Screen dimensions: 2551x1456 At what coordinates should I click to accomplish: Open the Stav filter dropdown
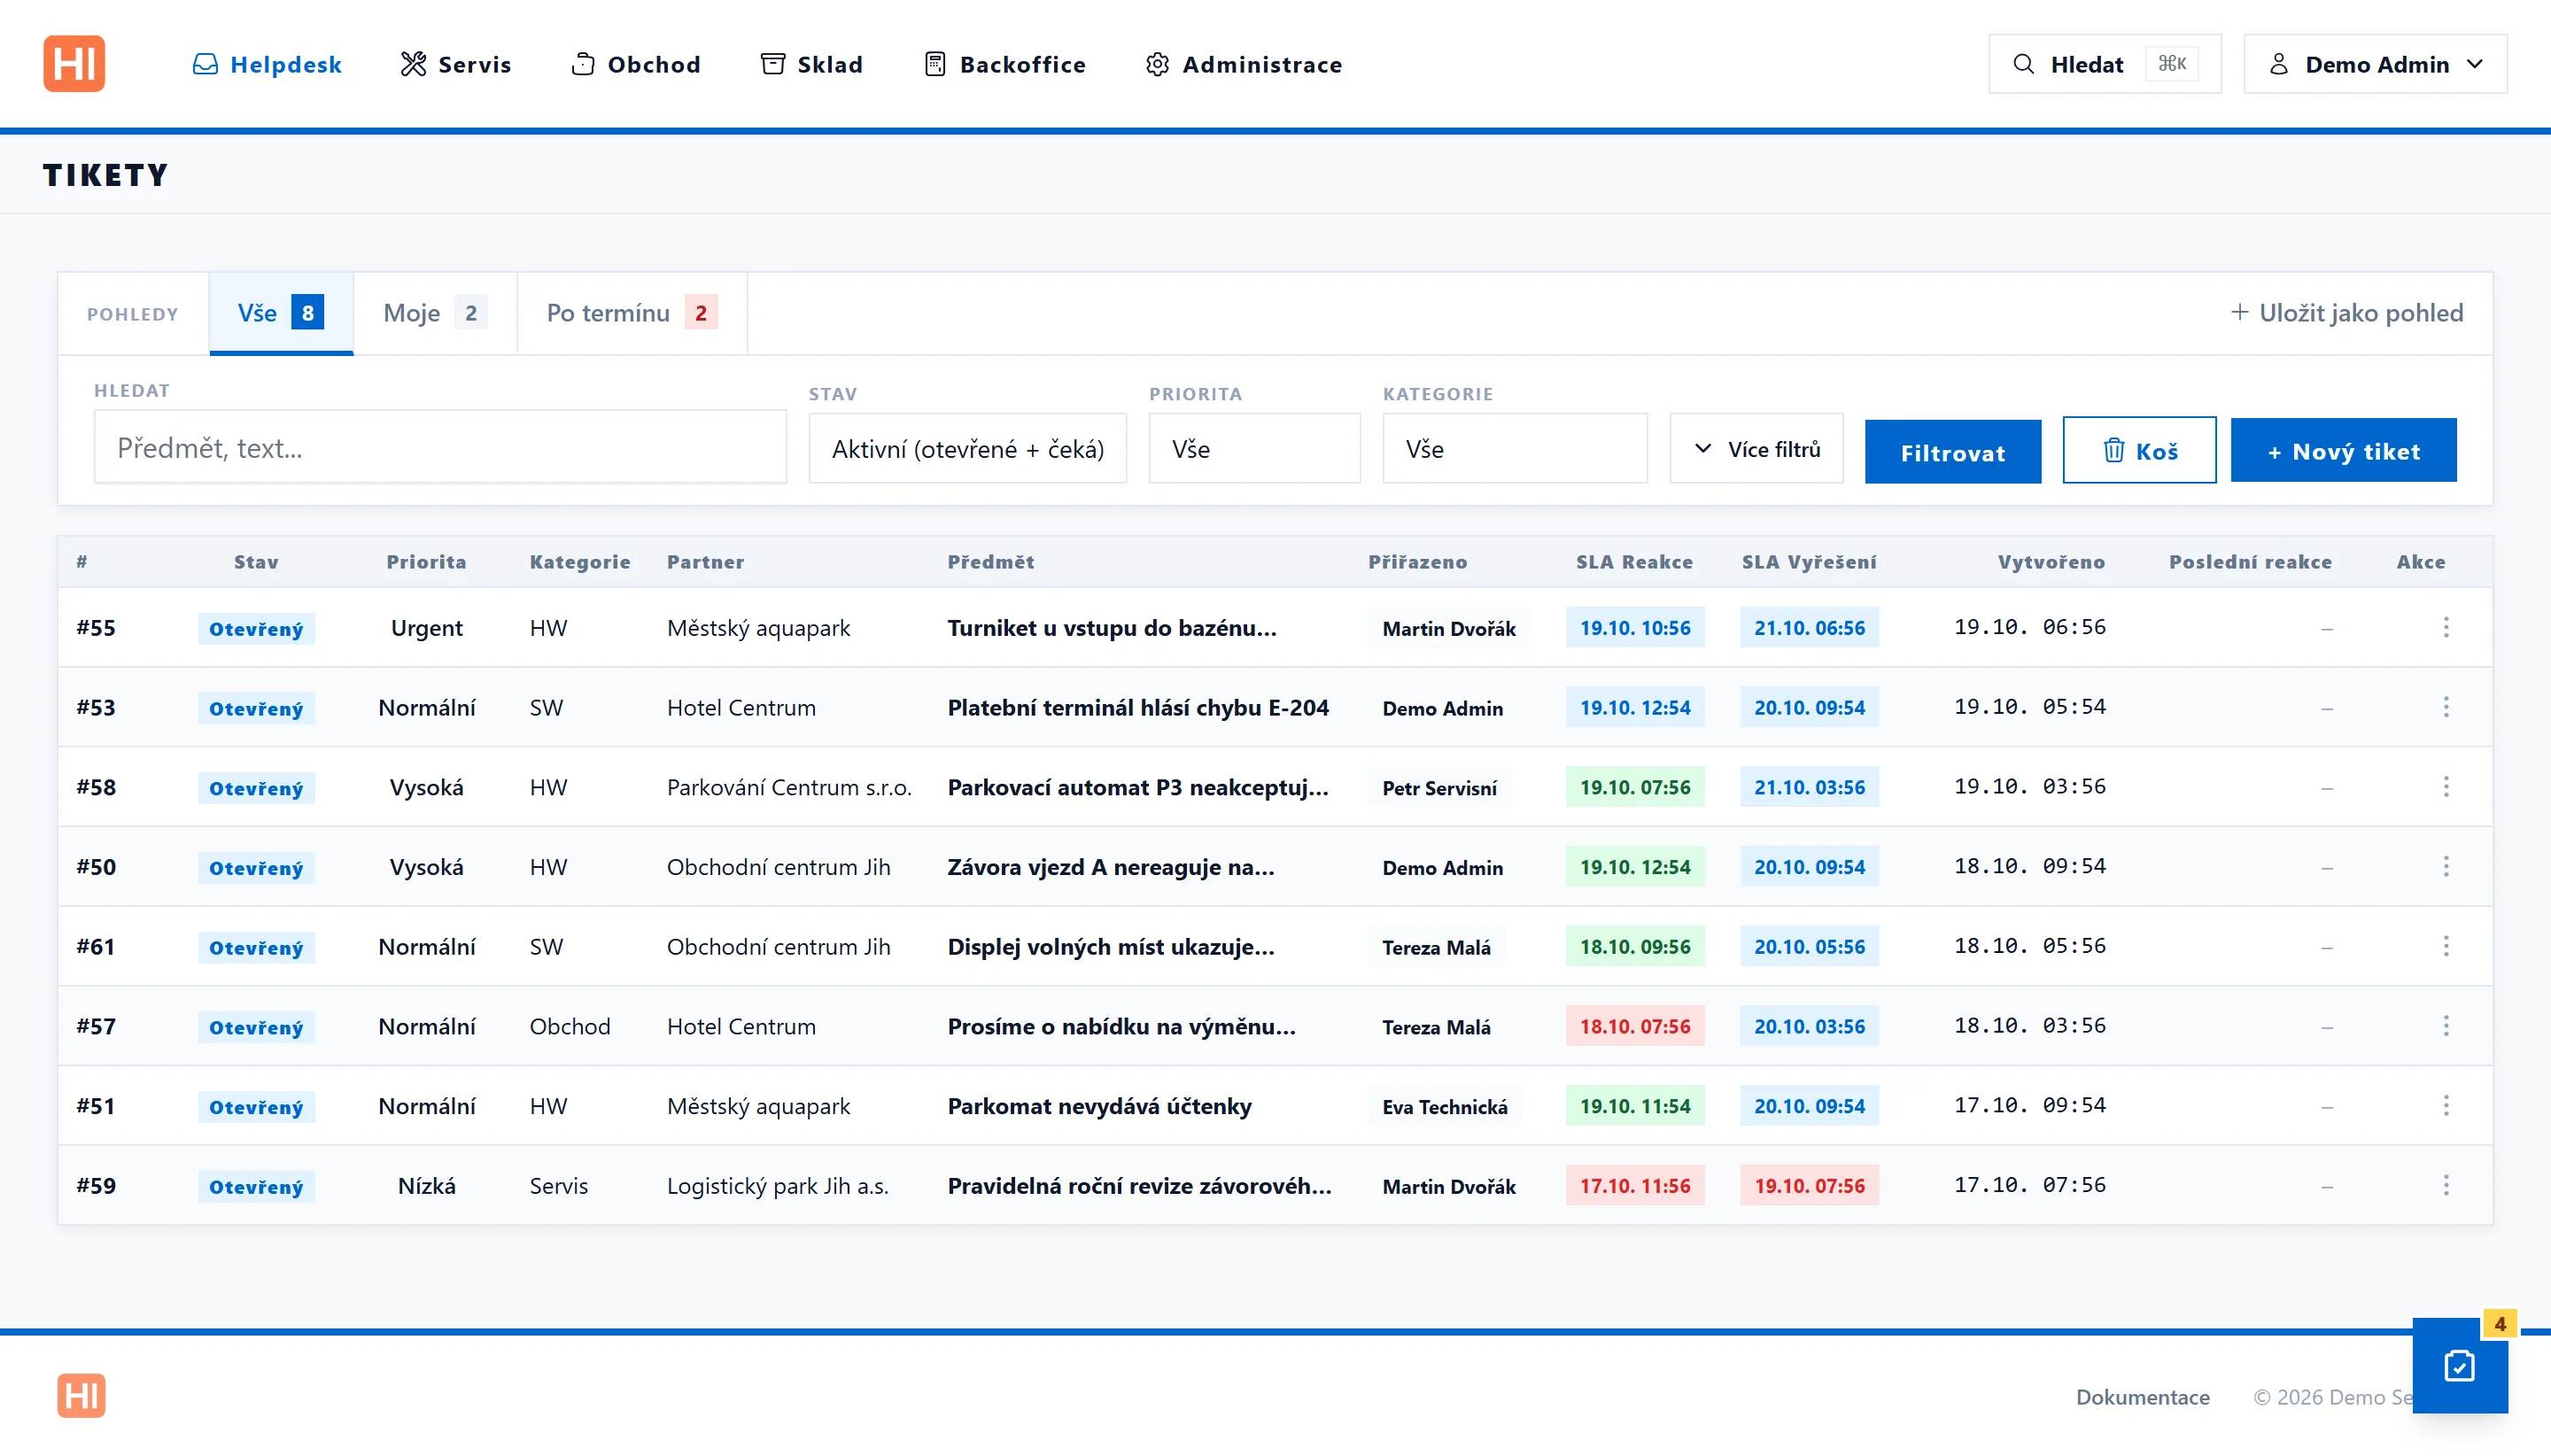coord(968,449)
